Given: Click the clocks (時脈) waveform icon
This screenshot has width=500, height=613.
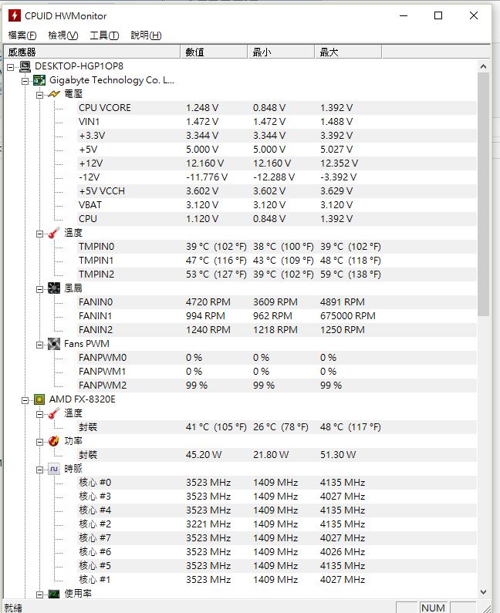Looking at the screenshot, I should [53, 469].
